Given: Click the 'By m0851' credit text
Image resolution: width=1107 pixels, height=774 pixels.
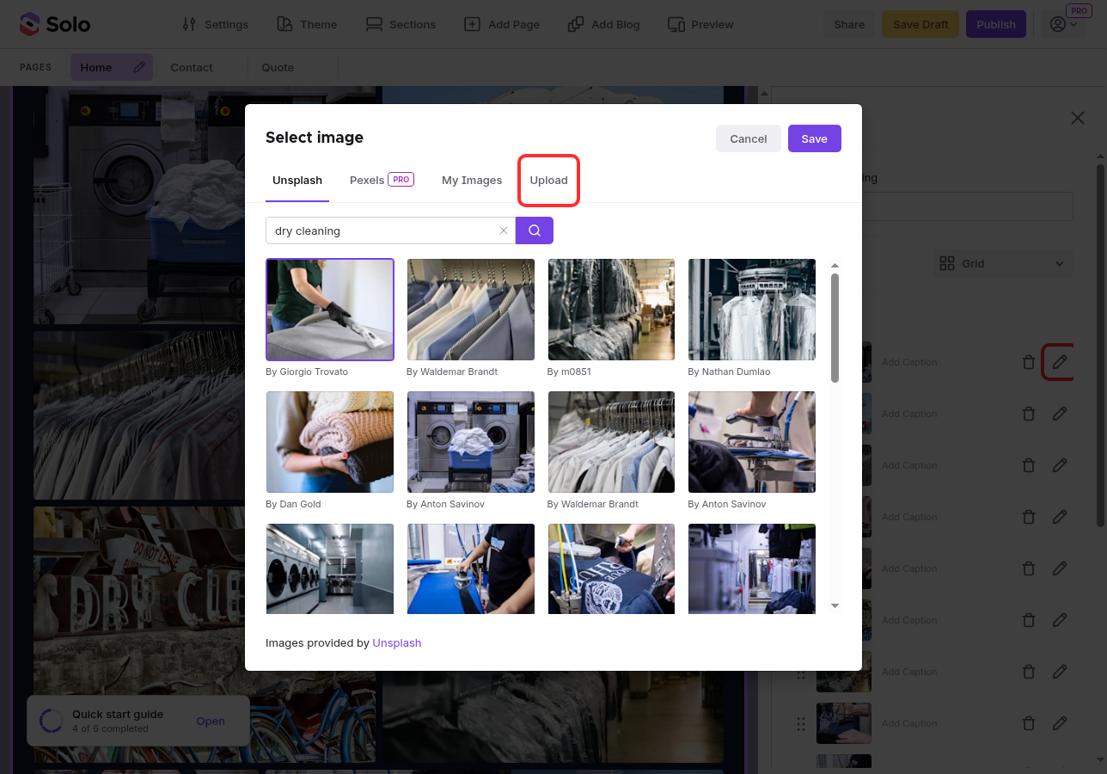Looking at the screenshot, I should 569,372.
